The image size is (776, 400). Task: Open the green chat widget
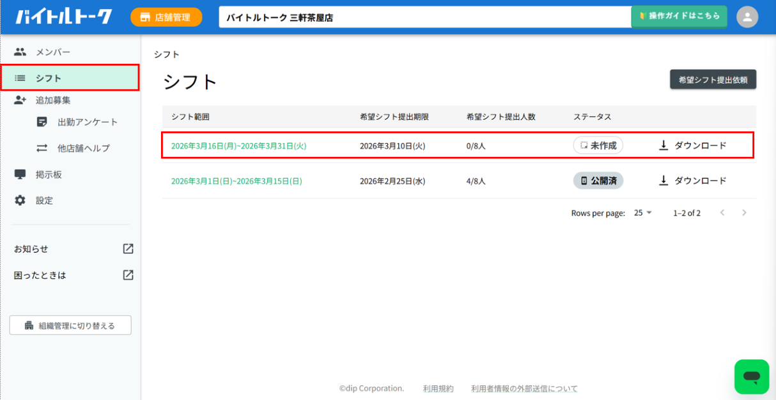tap(752, 376)
